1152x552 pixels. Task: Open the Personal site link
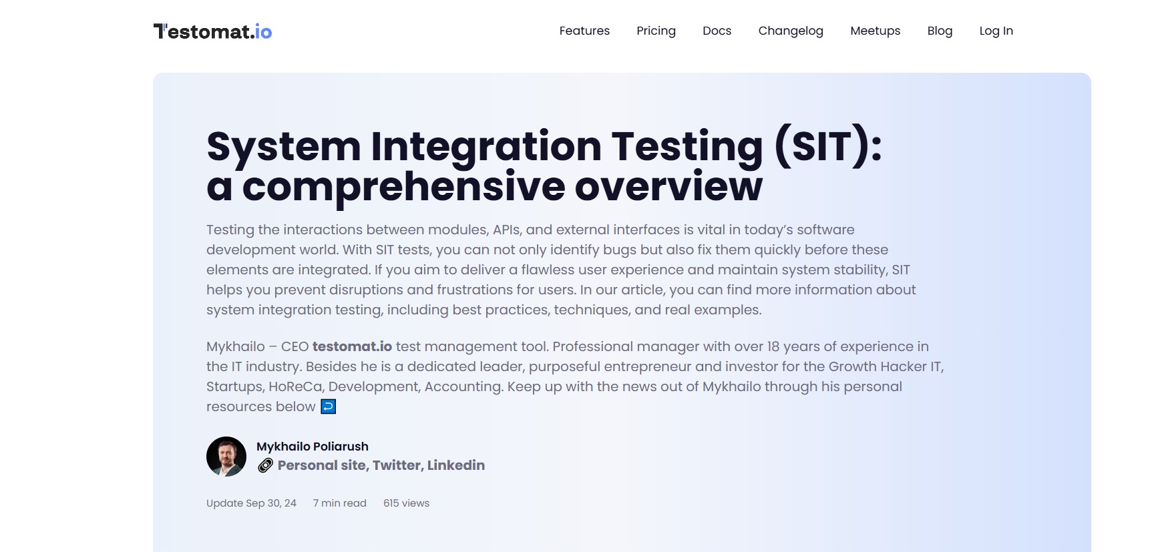pos(321,465)
